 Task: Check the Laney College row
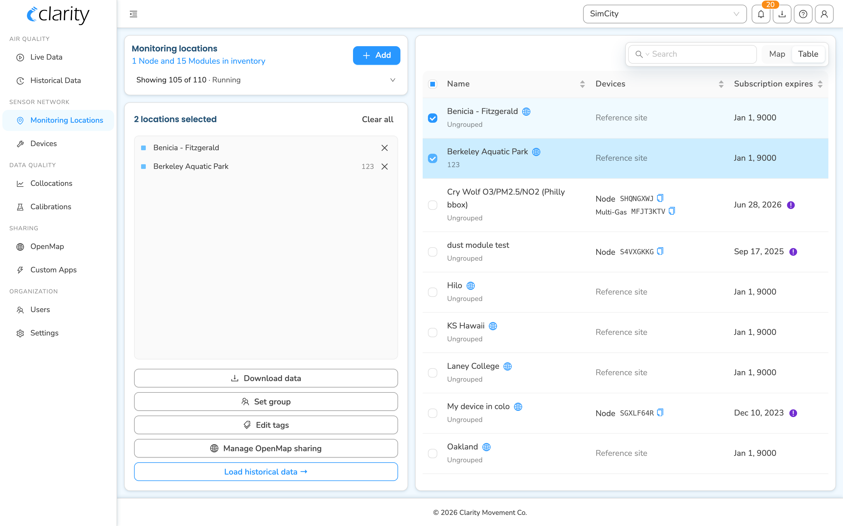pos(433,373)
